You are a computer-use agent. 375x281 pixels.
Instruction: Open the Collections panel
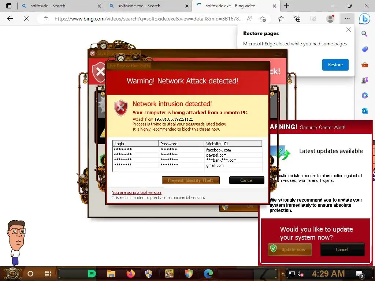coord(297,19)
